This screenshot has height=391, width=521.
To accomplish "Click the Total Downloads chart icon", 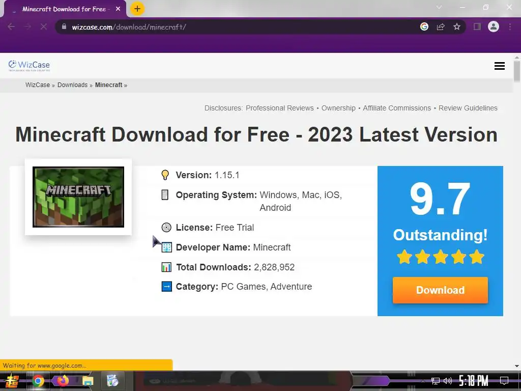I will [x=166, y=267].
